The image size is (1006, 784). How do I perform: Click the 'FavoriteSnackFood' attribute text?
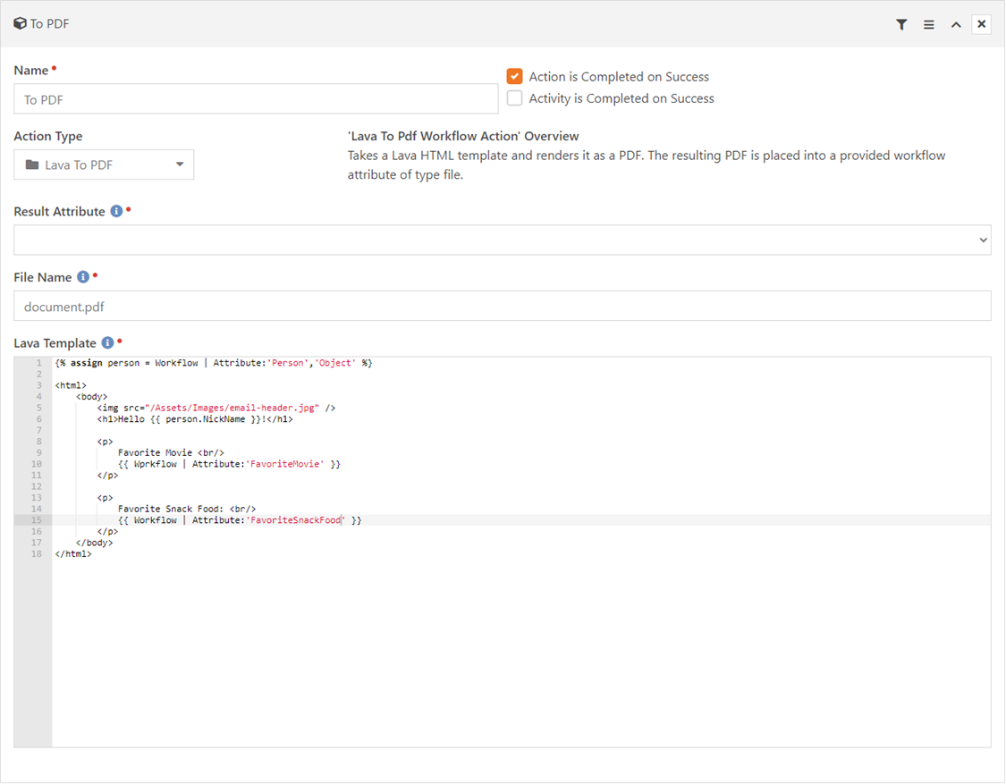296,520
